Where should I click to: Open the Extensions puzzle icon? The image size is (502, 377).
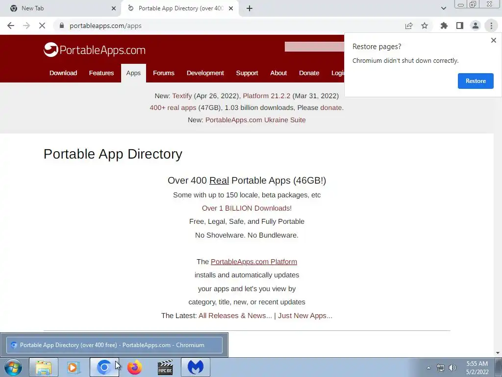(444, 26)
